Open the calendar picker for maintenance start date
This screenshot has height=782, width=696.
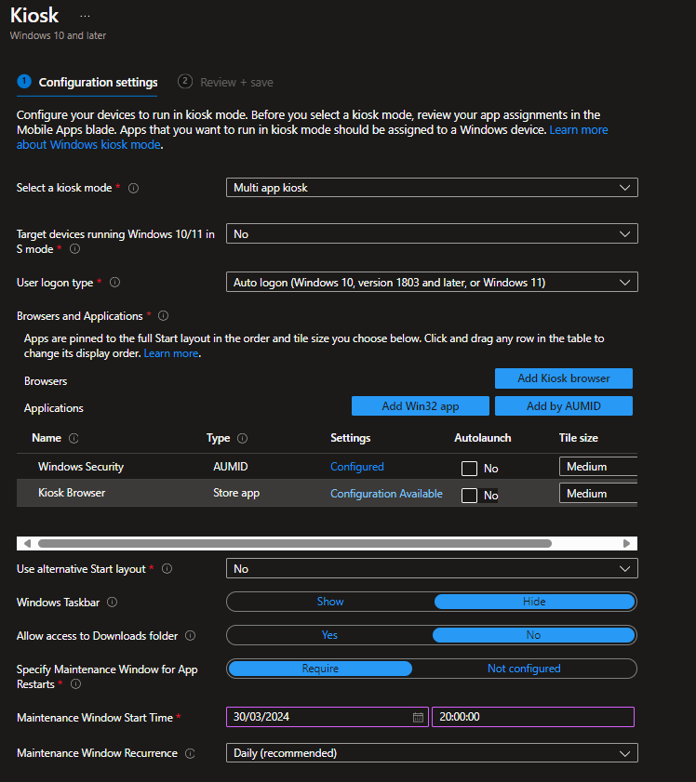point(418,717)
